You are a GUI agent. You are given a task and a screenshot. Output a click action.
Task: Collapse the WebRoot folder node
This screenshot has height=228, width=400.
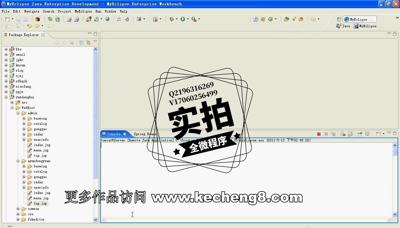tap(12, 108)
